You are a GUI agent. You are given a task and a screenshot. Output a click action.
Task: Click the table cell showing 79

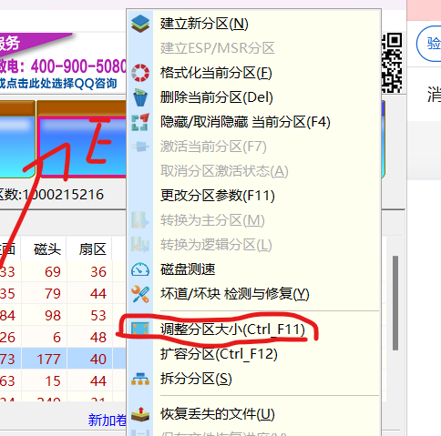pos(52,293)
